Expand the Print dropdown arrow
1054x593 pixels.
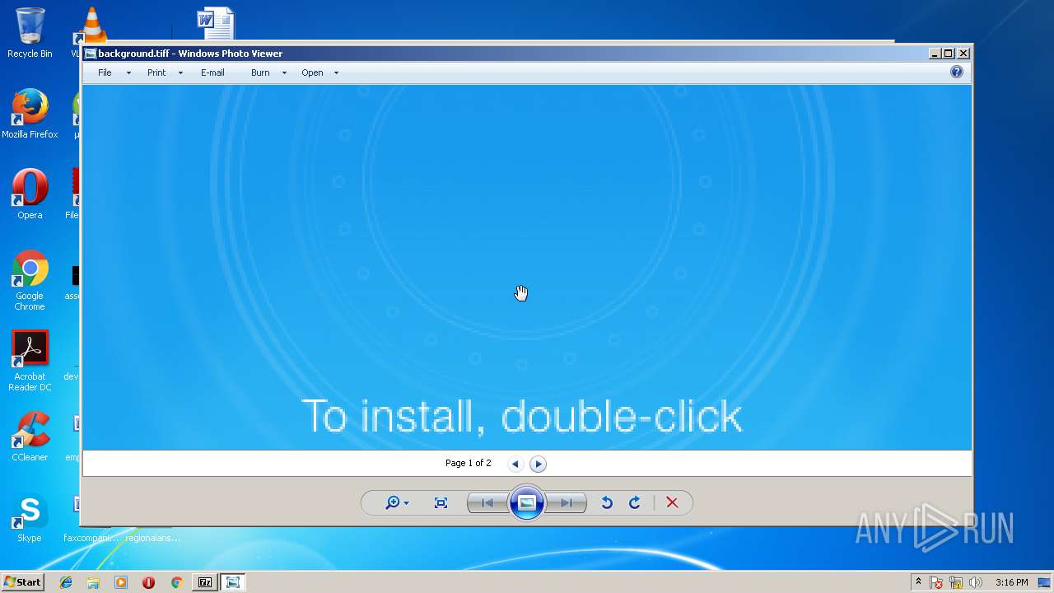(180, 72)
